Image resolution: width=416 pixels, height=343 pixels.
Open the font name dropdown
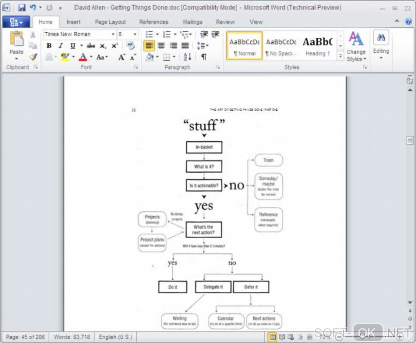113,34
